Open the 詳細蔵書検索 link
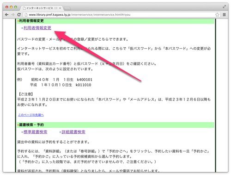The image size is (231, 175). tap(73, 132)
